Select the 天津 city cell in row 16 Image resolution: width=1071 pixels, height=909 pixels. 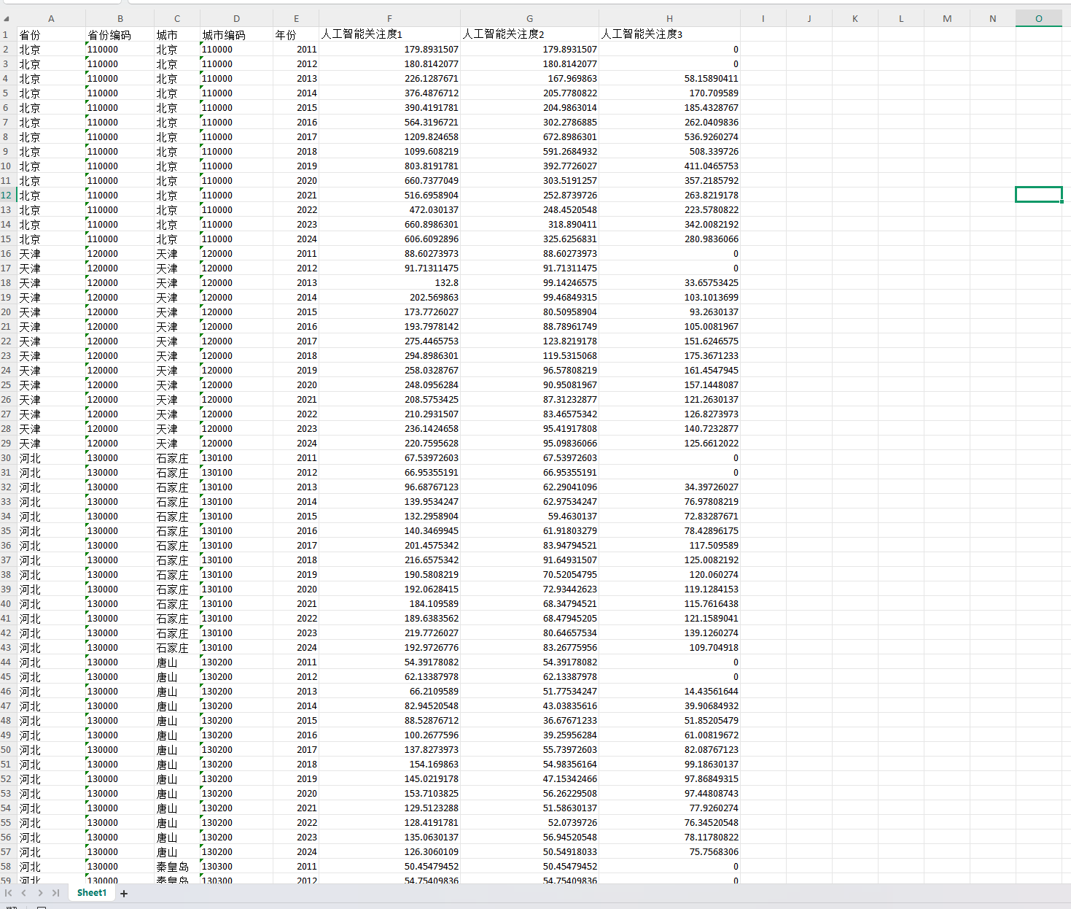tap(177, 253)
